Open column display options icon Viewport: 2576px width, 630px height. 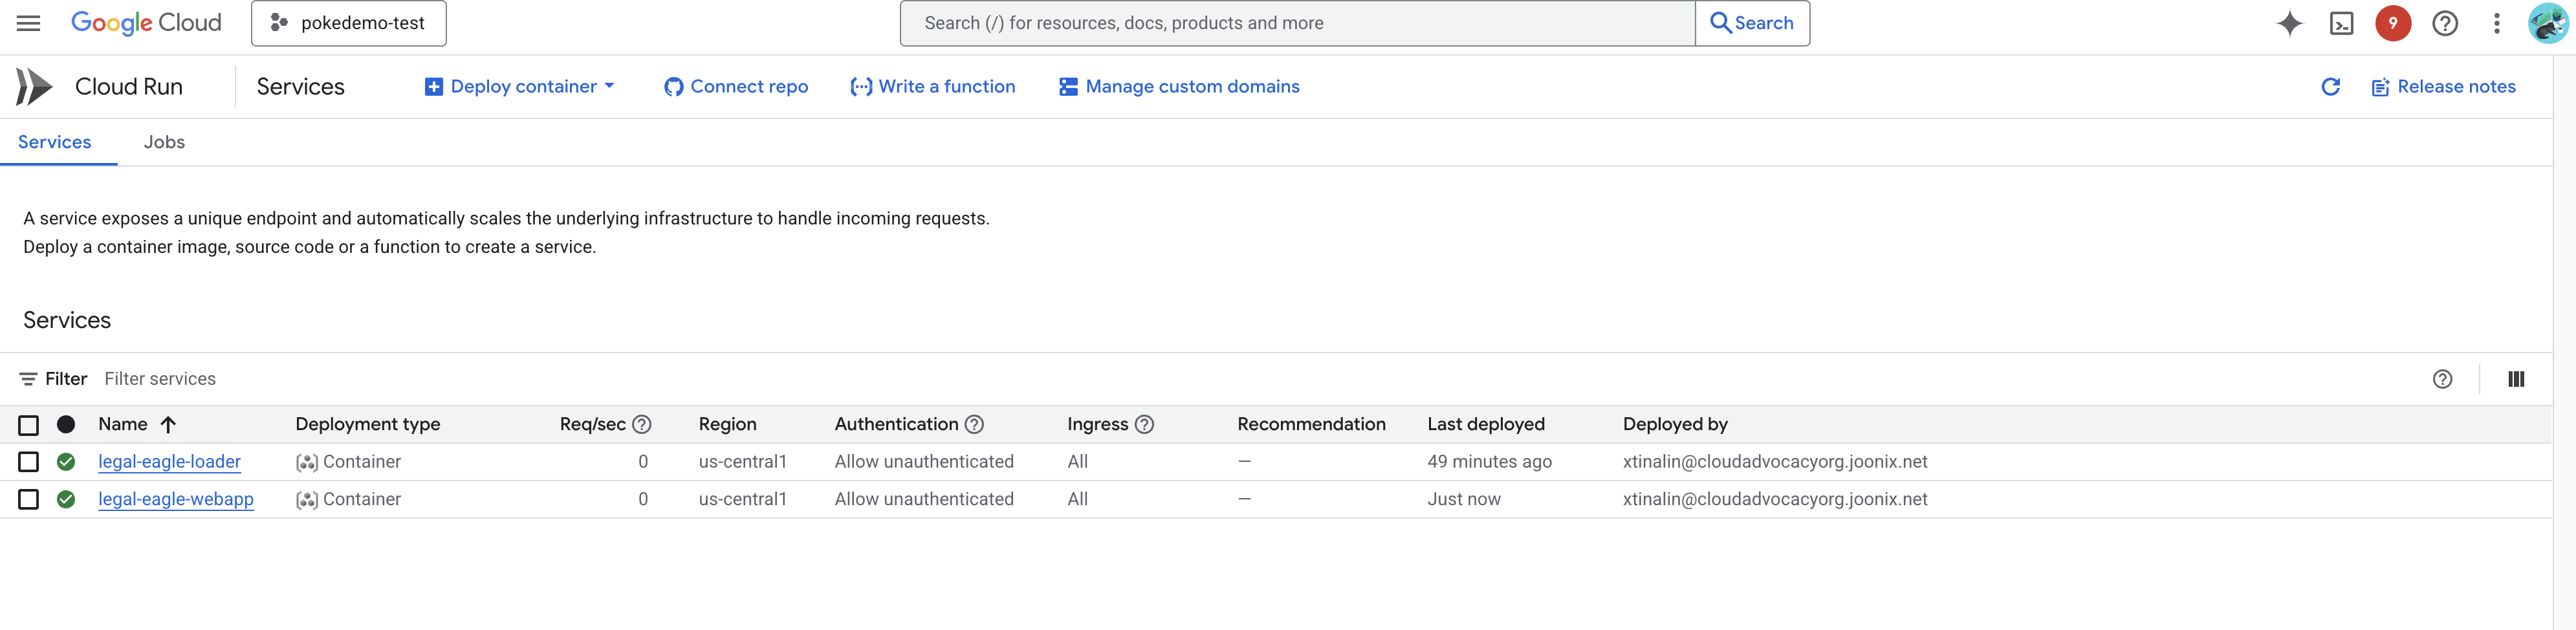(x=2515, y=379)
